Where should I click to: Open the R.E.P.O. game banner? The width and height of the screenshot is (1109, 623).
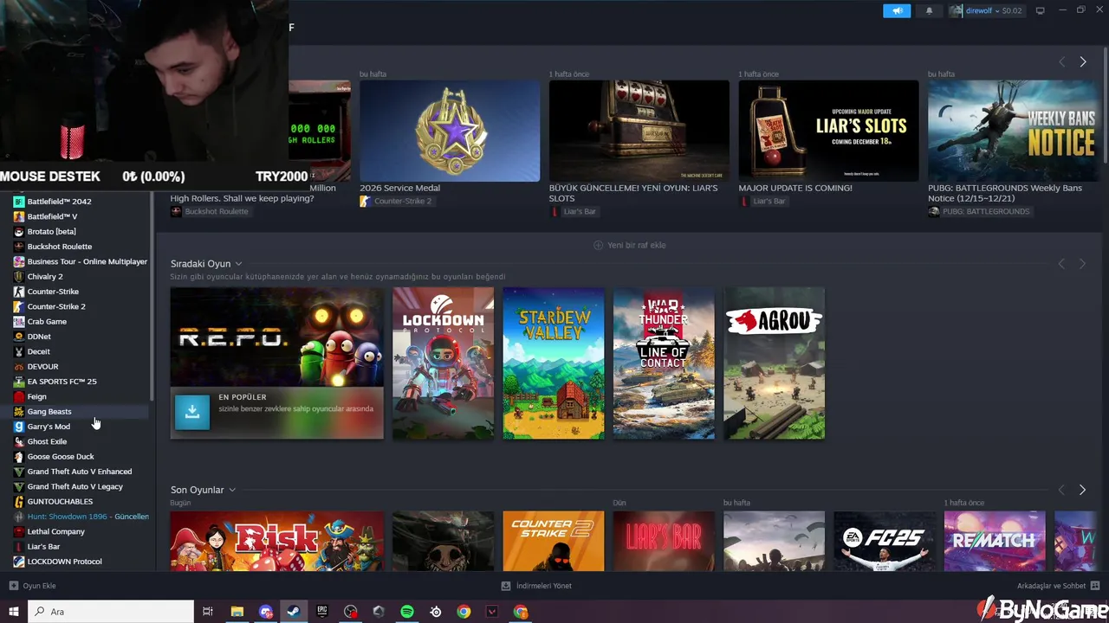pyautogui.click(x=277, y=337)
